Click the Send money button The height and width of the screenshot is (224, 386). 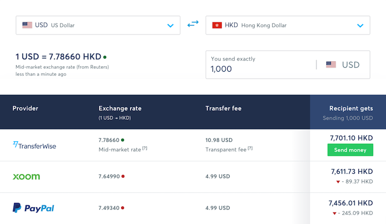click(x=350, y=150)
